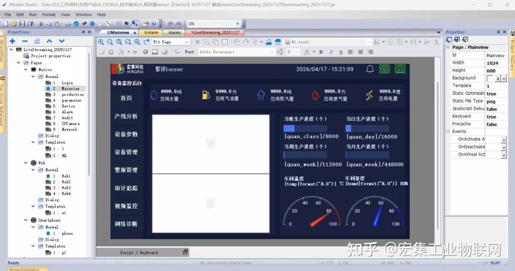Click the Bold formatting icon
515x271 pixels.
(321, 52)
